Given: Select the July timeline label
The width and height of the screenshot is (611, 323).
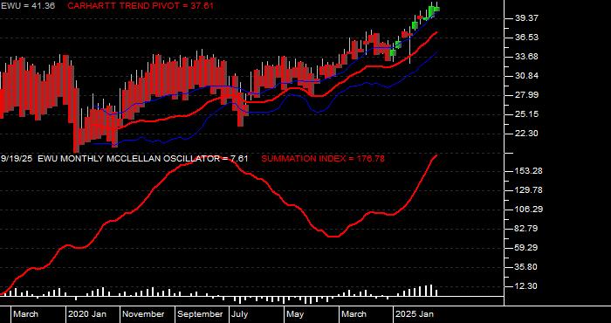Looking at the screenshot, I should tap(239, 314).
